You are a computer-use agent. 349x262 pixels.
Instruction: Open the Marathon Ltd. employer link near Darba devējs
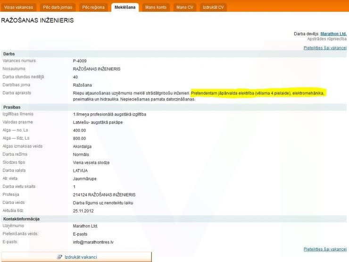(x=333, y=34)
